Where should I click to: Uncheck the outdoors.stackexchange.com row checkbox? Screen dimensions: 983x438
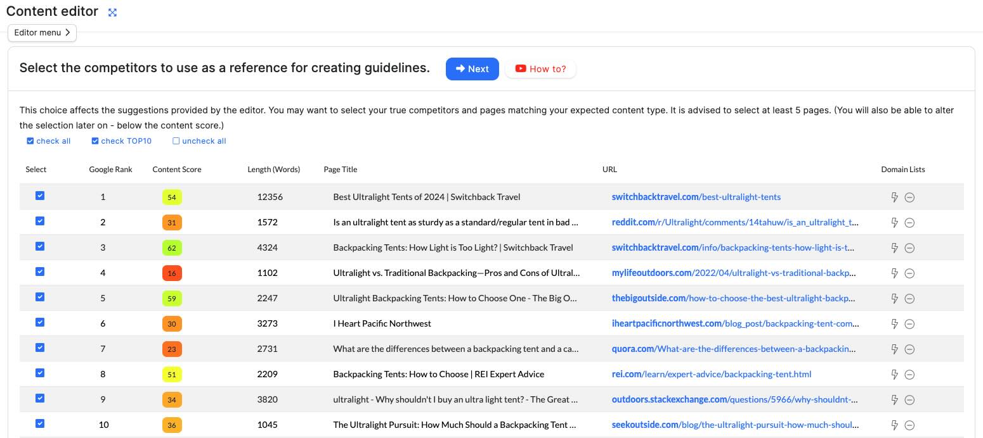click(40, 398)
